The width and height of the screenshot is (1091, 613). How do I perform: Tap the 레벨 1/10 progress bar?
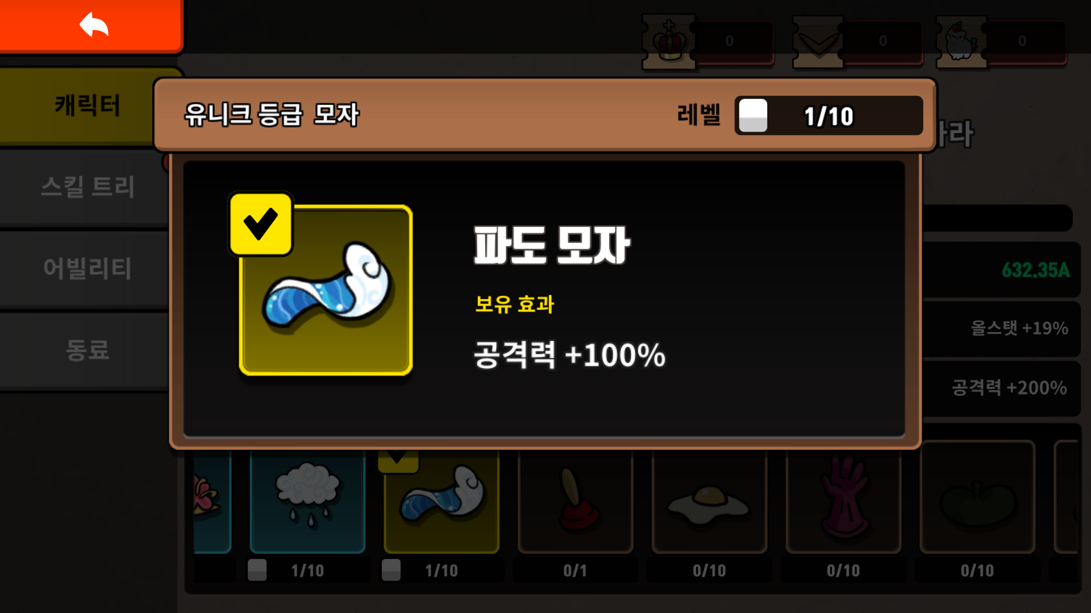point(828,116)
